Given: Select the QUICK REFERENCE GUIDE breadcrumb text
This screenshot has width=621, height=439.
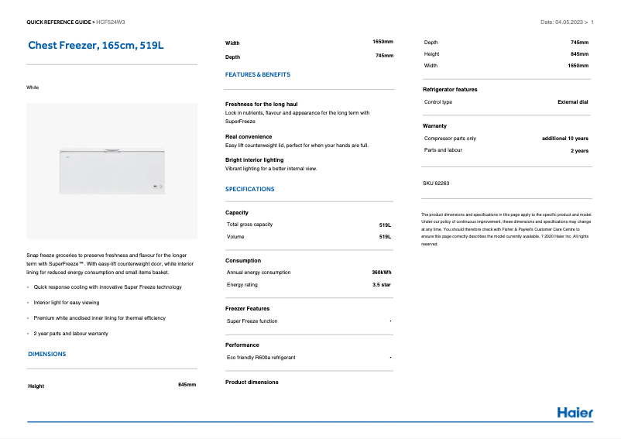Looking at the screenshot, I should 59,22.
